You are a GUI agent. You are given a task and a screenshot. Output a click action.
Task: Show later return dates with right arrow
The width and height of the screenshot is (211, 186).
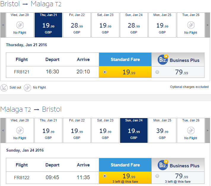pos(207,130)
